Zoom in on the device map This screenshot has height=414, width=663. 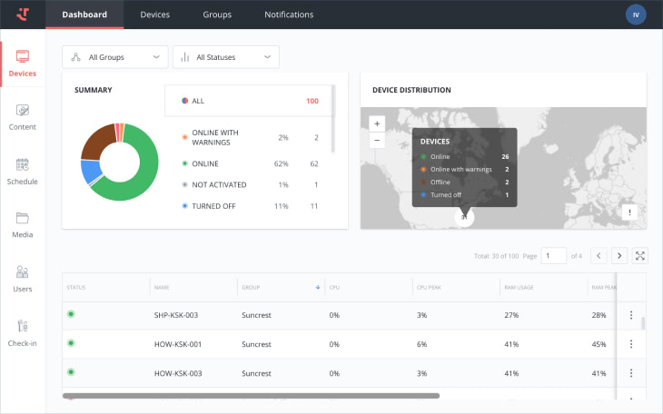click(x=378, y=123)
